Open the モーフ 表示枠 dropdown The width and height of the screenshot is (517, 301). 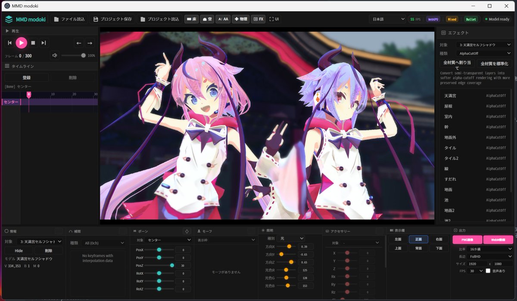point(226,240)
